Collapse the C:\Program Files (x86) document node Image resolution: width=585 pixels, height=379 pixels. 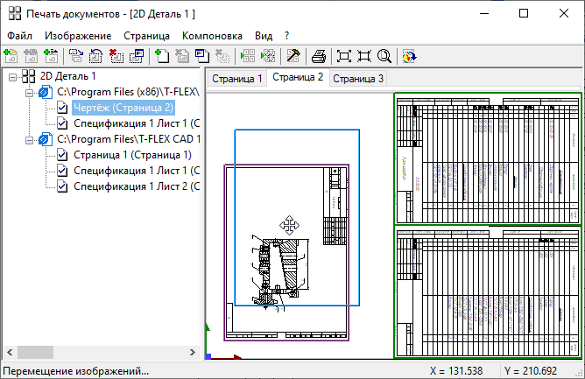pyautogui.click(x=29, y=92)
